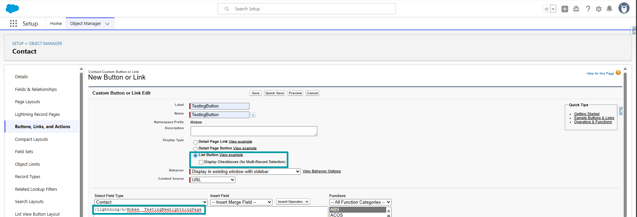Click the Help for this Page icon
Image resolution: width=637 pixels, height=217 pixels.
[618, 73]
